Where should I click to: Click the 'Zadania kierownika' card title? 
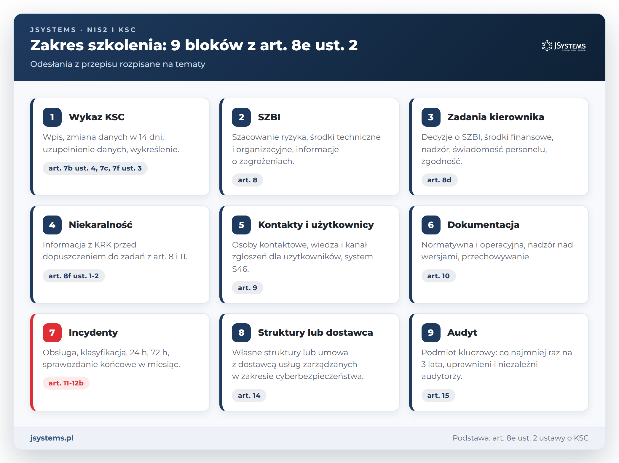tap(496, 117)
